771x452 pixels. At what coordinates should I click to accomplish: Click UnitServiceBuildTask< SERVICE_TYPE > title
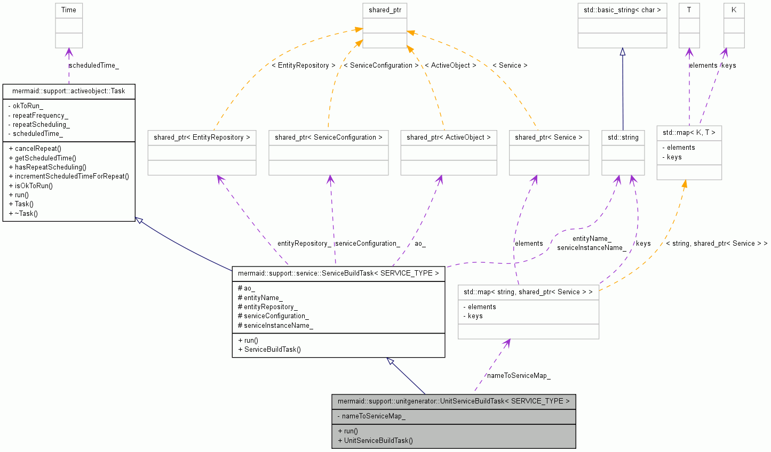(x=454, y=401)
